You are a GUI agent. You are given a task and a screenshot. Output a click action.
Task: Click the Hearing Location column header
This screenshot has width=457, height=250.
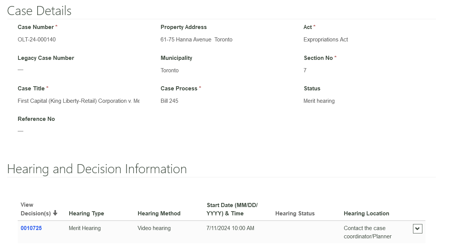click(366, 213)
